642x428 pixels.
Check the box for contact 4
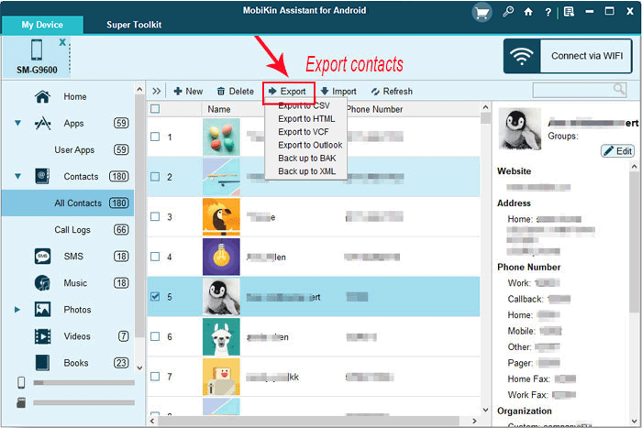(155, 257)
